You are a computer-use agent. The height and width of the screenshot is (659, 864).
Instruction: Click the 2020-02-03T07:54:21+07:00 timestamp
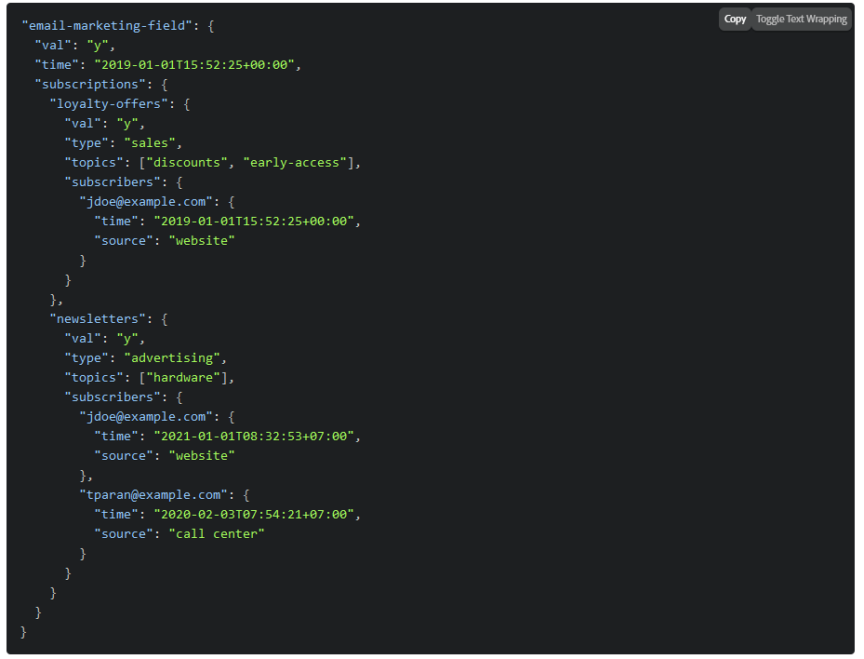pyautogui.click(x=256, y=514)
